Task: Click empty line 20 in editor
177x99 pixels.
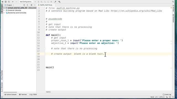Action: click(x=108, y=59)
